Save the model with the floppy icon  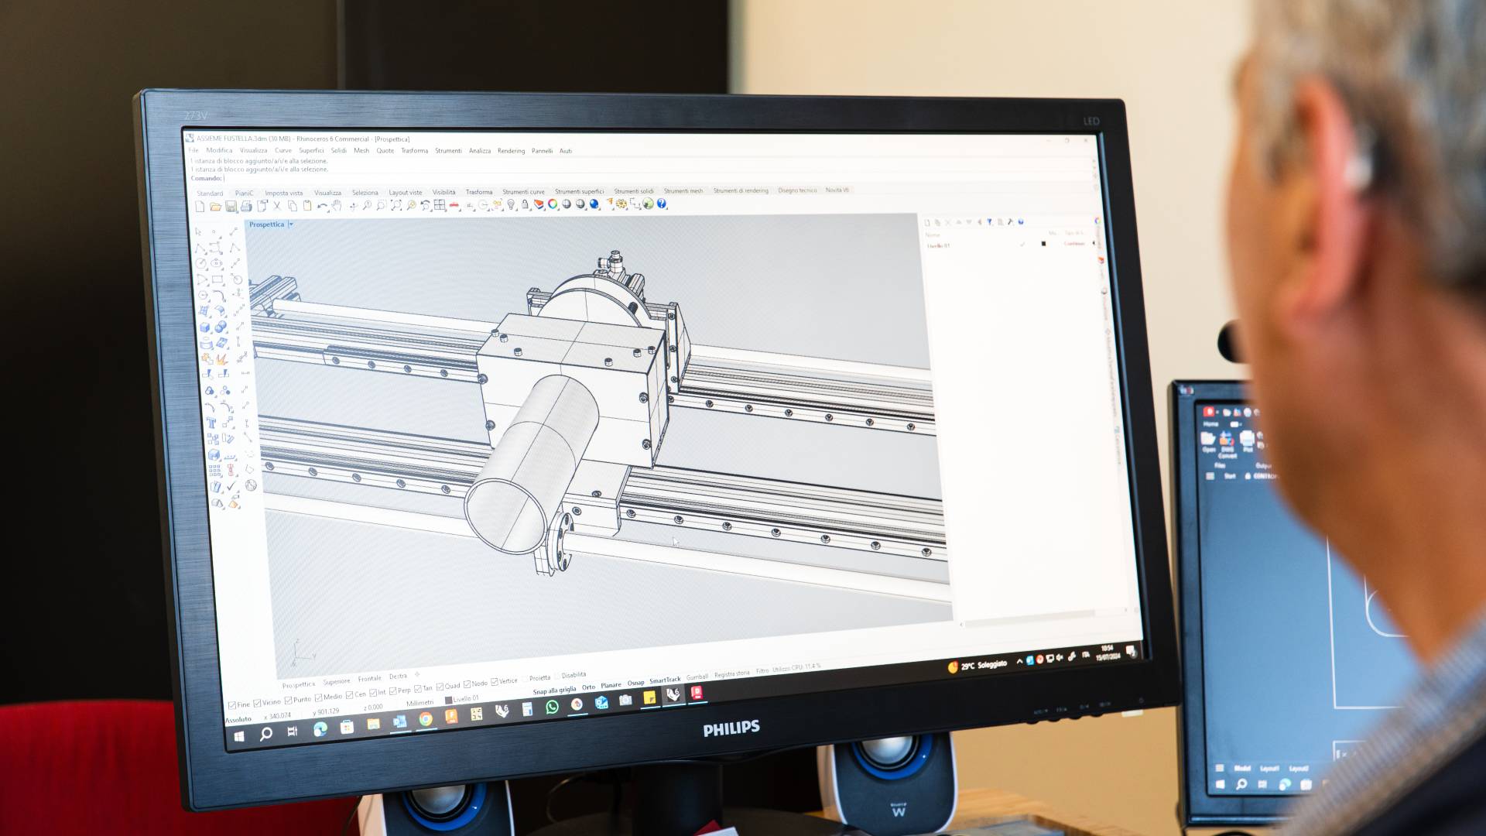pyautogui.click(x=231, y=206)
